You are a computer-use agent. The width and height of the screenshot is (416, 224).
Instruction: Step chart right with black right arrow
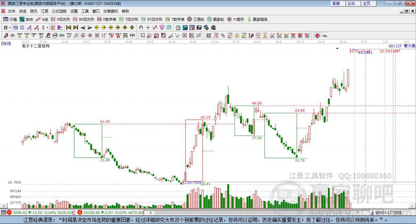point(90,28)
